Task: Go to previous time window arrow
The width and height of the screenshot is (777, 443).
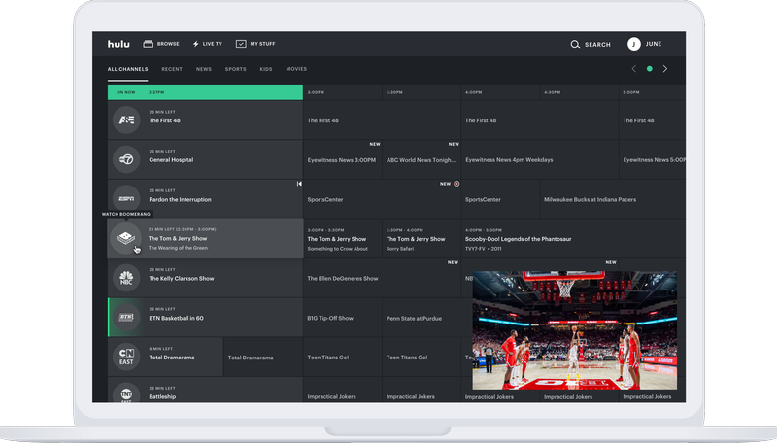Action: 634,69
